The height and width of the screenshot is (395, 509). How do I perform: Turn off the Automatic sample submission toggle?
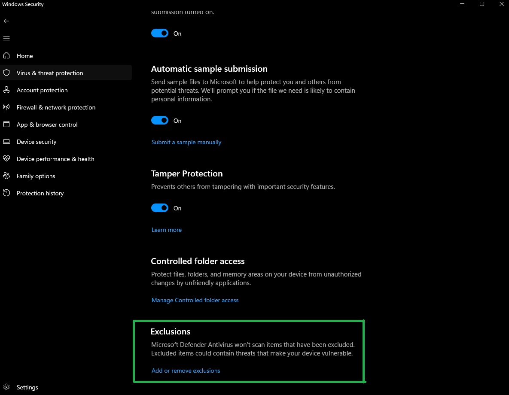[x=160, y=121]
